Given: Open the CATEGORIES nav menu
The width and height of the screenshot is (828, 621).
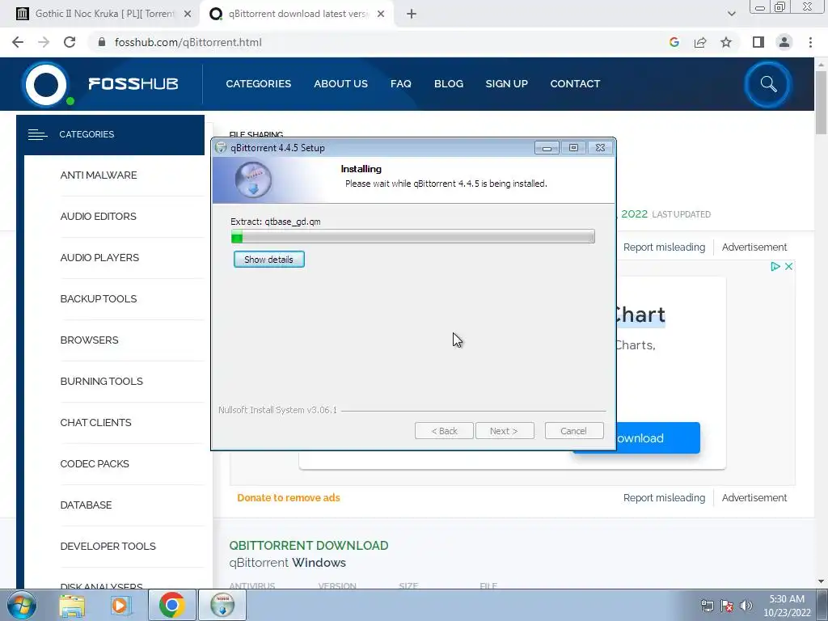Looking at the screenshot, I should (258, 83).
